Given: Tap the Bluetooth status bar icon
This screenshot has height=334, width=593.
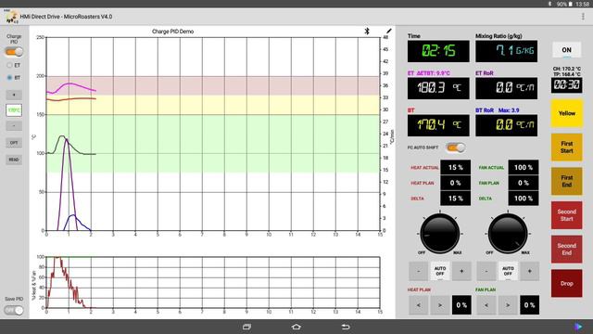Looking at the screenshot, I should coord(549,4).
